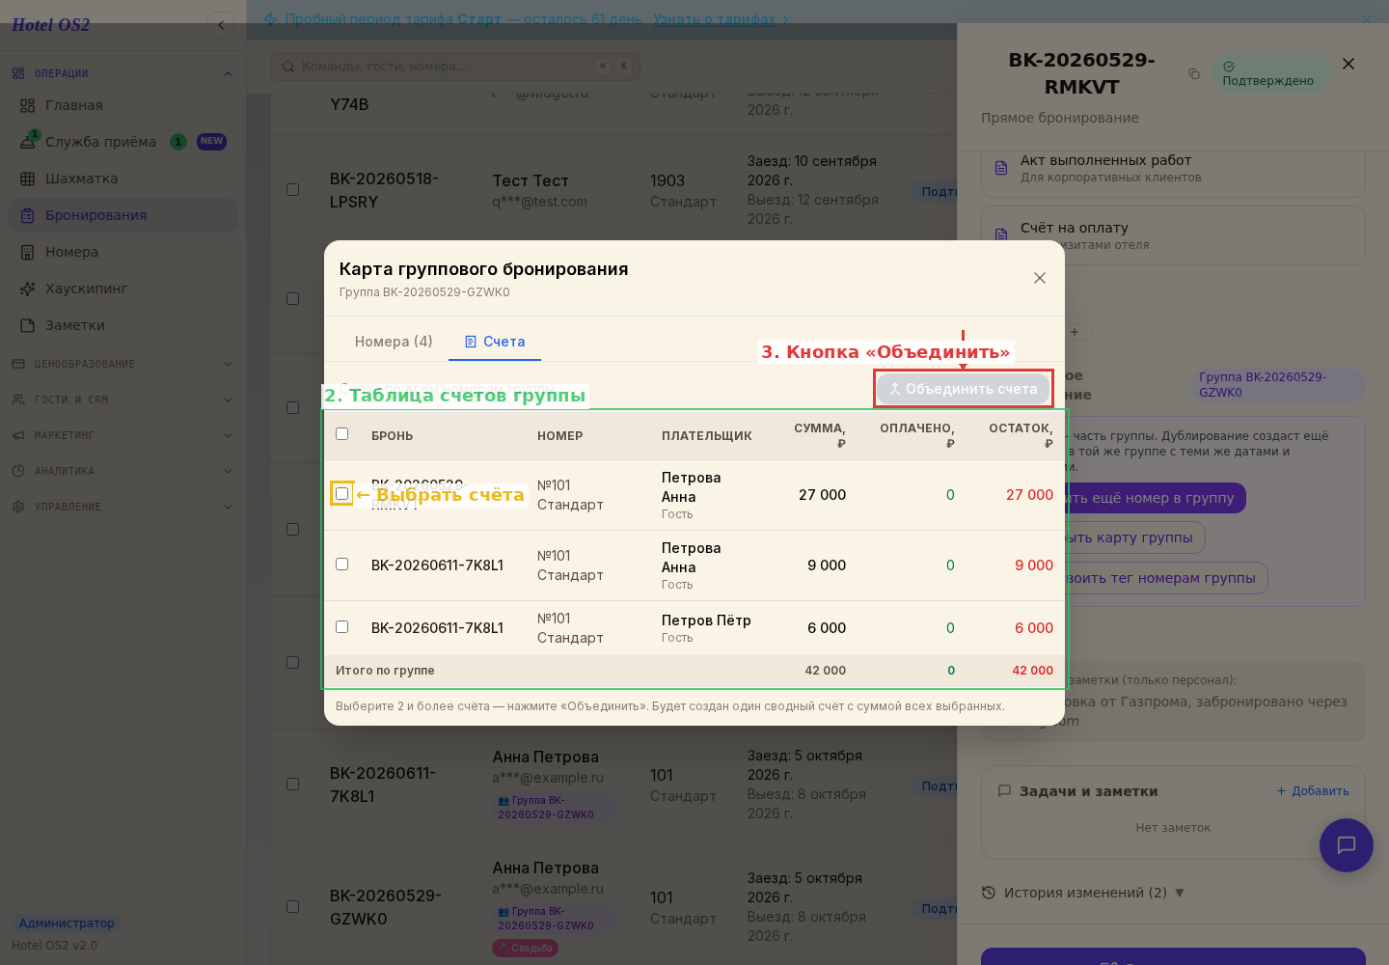Click the Объединить счета button
Viewport: 1389px width, 965px height.
[x=963, y=389]
